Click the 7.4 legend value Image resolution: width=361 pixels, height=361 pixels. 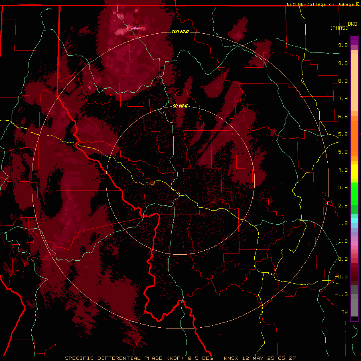tap(343, 99)
